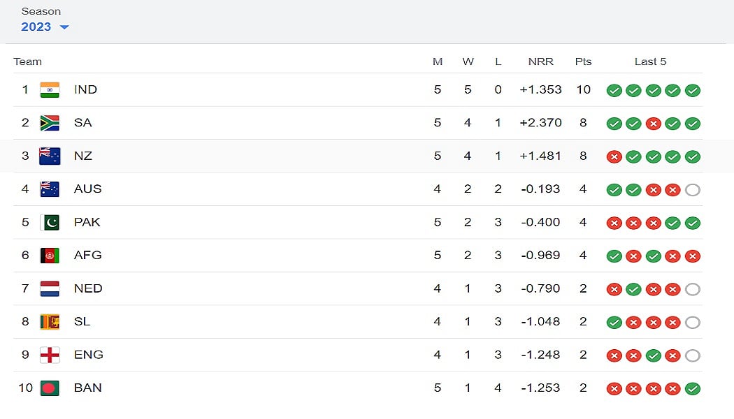
Task: Click the England flag icon
Action: pos(50,355)
